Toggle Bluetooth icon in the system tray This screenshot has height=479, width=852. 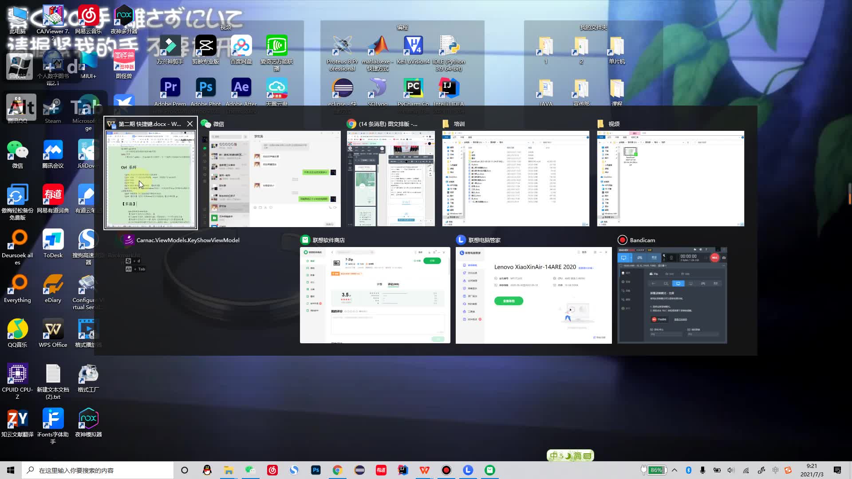689,470
